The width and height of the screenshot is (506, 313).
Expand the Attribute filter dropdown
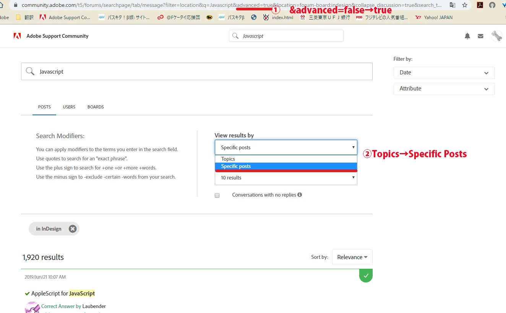(444, 89)
